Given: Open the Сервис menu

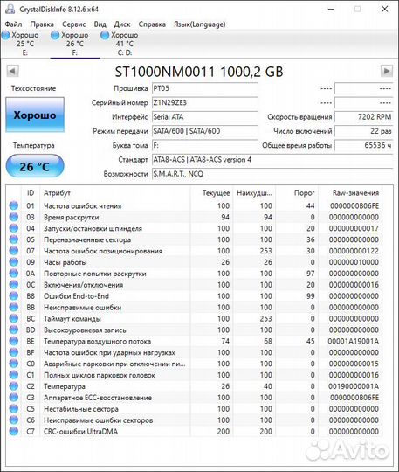Looking at the screenshot, I should (x=73, y=24).
